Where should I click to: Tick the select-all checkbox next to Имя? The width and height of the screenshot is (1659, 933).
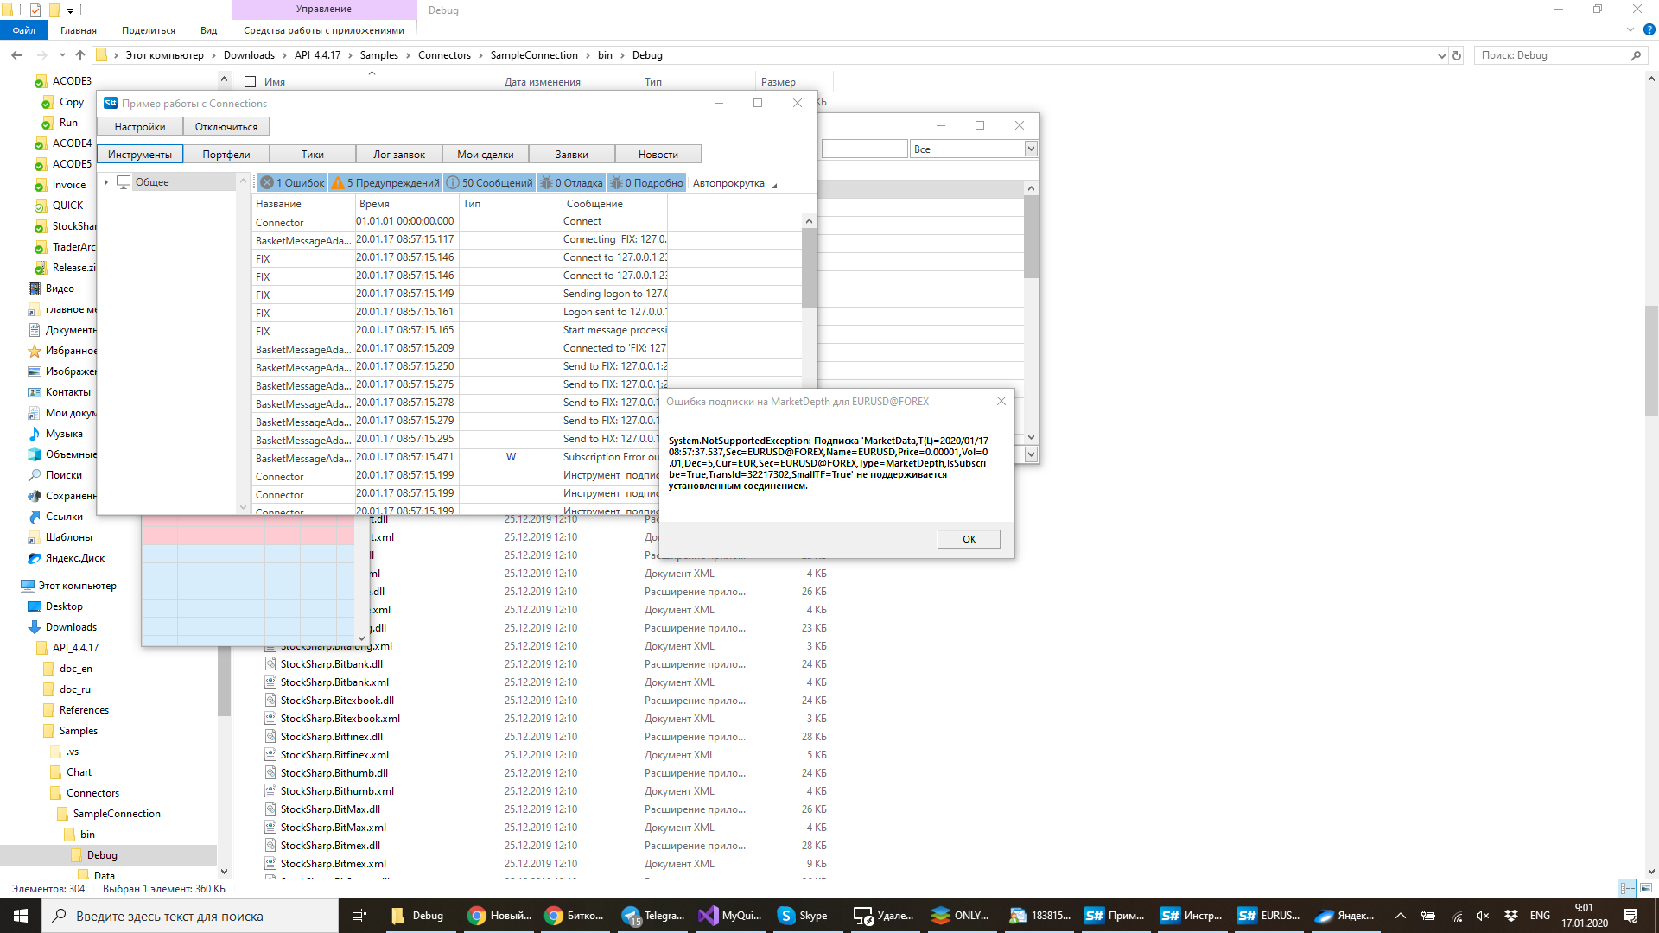(251, 82)
